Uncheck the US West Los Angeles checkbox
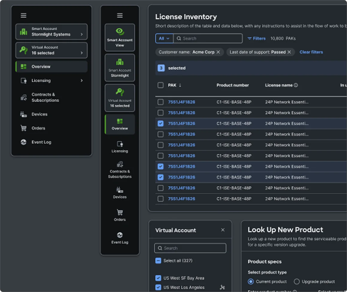 [x=158, y=287]
